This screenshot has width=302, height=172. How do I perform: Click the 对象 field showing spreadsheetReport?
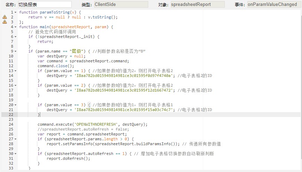pos(198,5)
